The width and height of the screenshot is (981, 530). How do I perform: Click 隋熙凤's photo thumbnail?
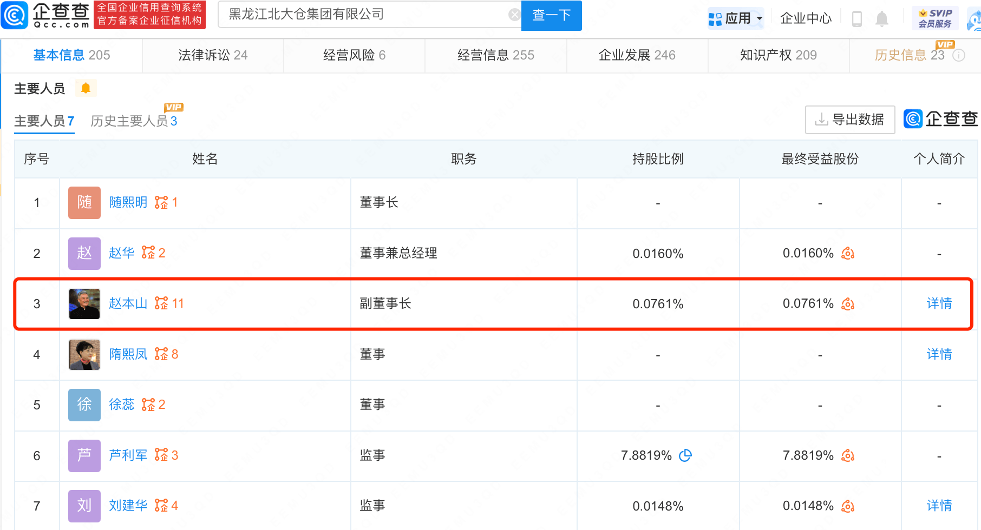pos(84,355)
